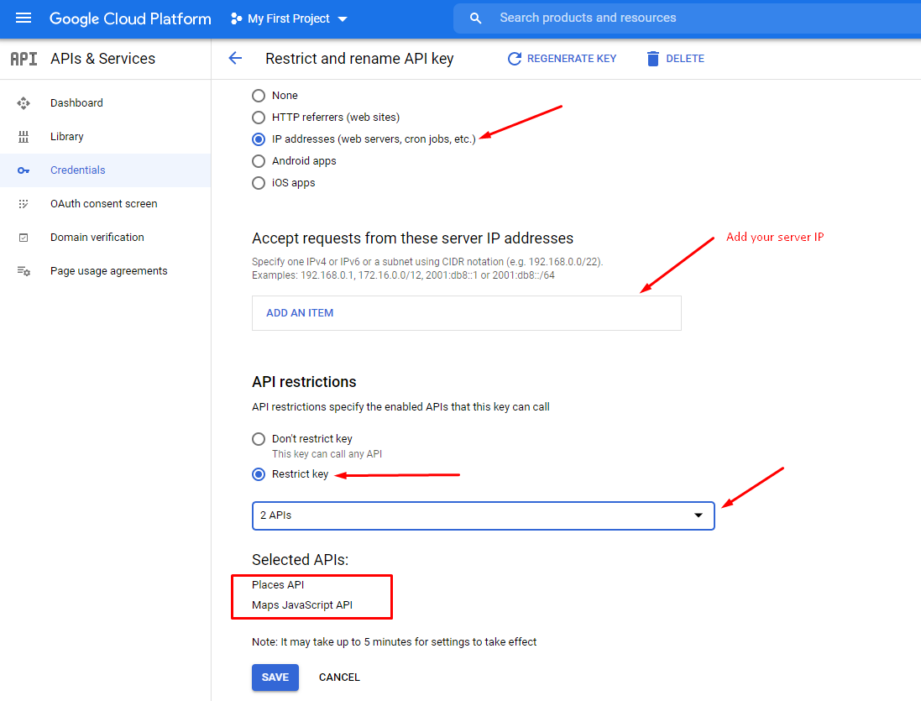Choose Don't restrict key option
921x701 pixels.
click(x=259, y=439)
